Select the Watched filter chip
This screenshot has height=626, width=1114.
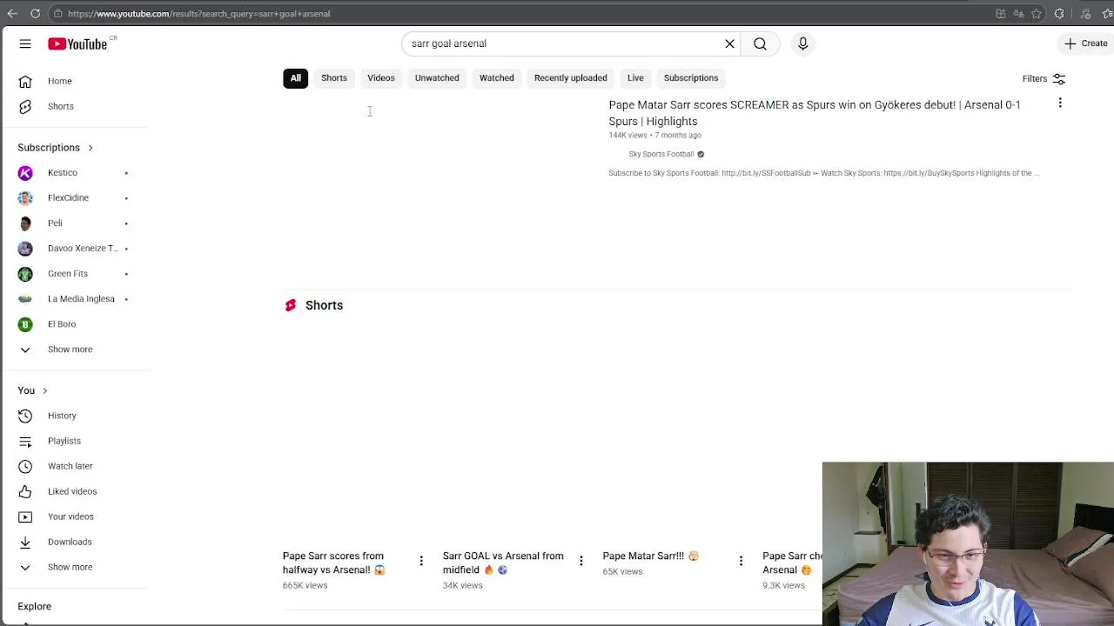[x=496, y=78]
